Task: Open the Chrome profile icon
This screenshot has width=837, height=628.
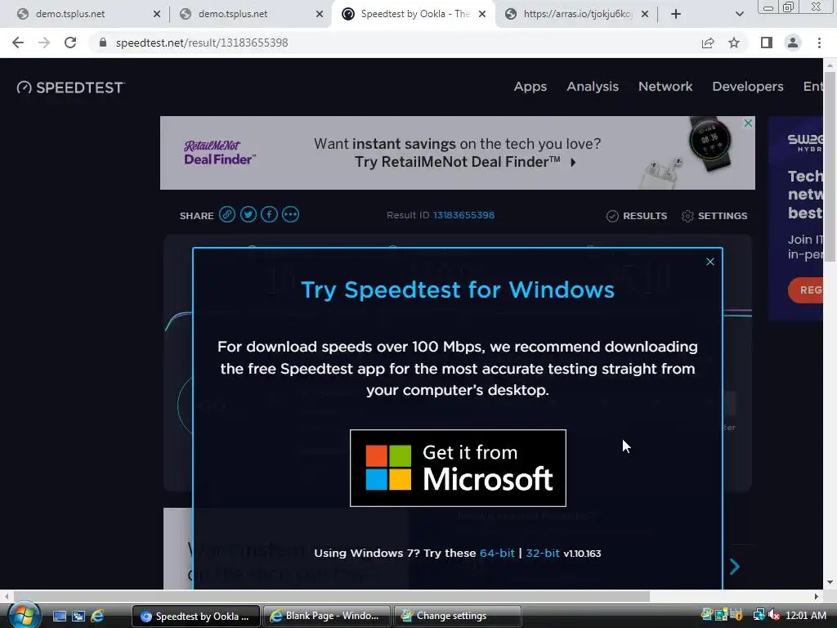Action: click(x=793, y=43)
